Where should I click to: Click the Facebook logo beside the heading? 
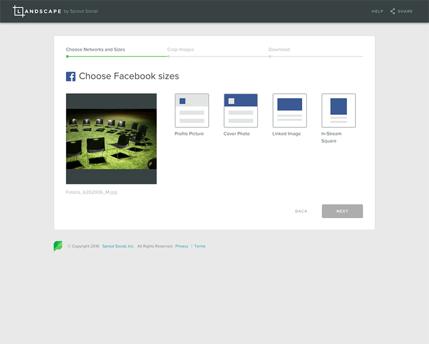click(71, 76)
